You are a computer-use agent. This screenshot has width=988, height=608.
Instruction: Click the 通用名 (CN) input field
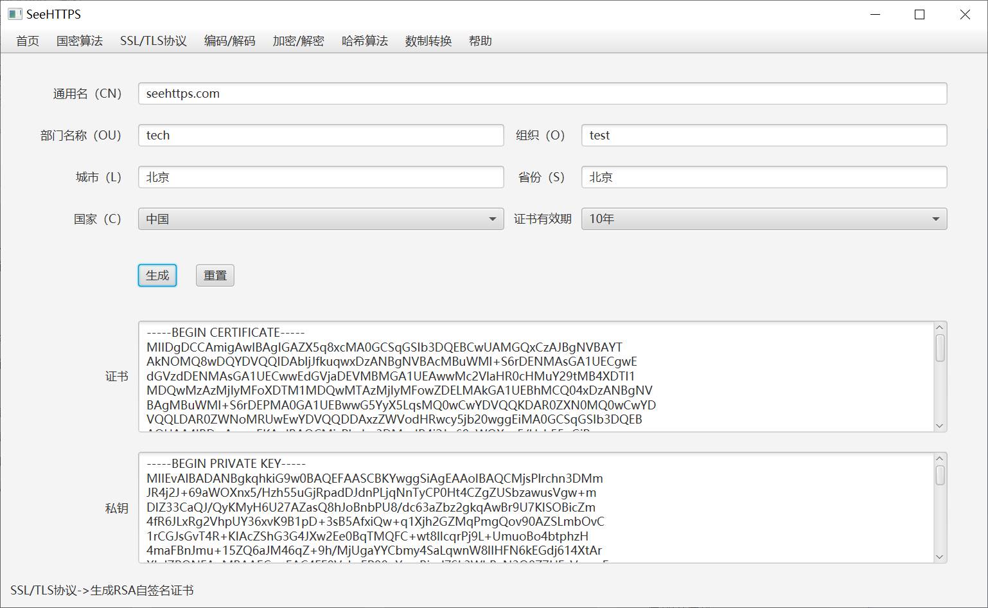[x=543, y=93]
